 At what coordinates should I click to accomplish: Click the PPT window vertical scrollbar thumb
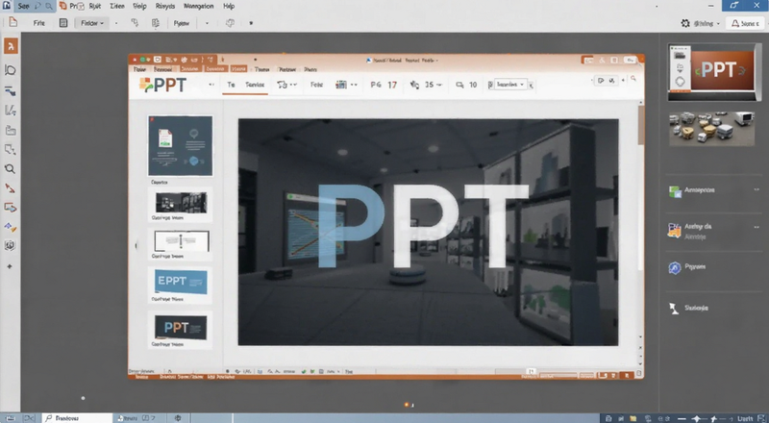point(640,125)
